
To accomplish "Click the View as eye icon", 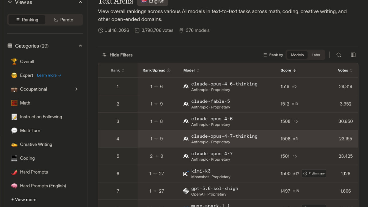I will coord(10,2).
